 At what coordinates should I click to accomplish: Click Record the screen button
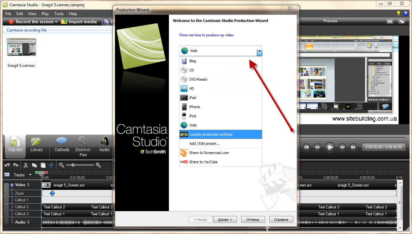pyautogui.click(x=31, y=22)
